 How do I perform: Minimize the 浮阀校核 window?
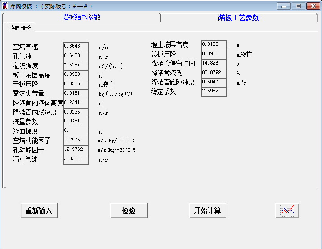[283, 6]
